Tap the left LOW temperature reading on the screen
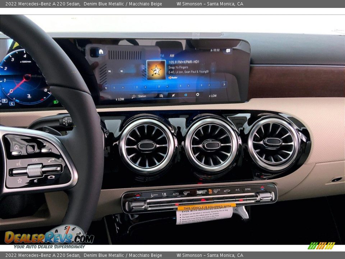Screen dimensions: 345x259 [120, 99]
